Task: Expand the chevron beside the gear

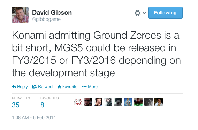Action: pyautogui.click(x=144, y=13)
